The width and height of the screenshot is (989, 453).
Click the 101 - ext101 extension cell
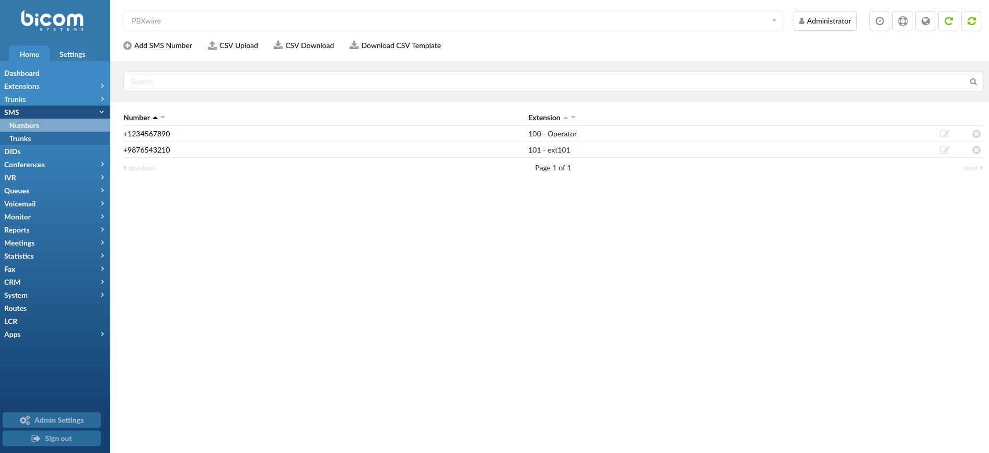pos(549,150)
